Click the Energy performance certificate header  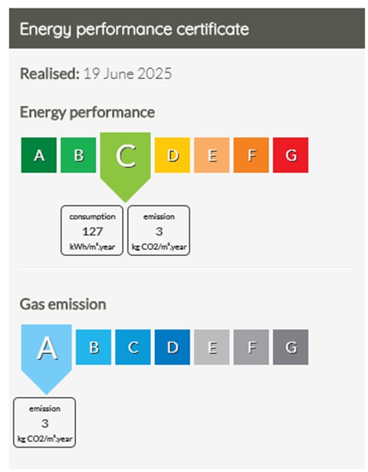187,28
